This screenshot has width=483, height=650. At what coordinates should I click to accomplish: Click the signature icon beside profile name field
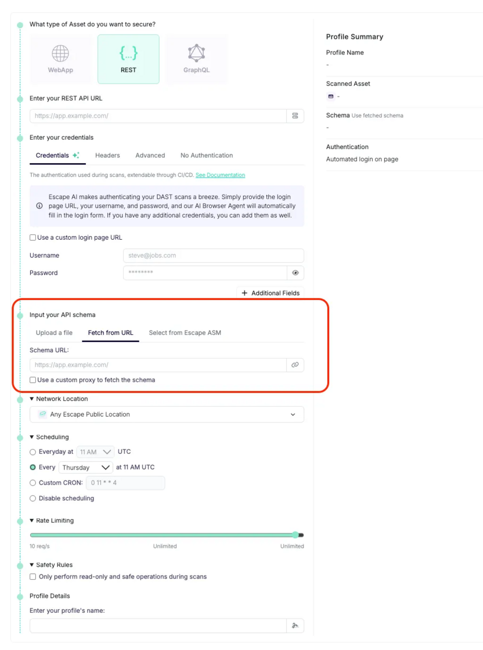pos(295,626)
